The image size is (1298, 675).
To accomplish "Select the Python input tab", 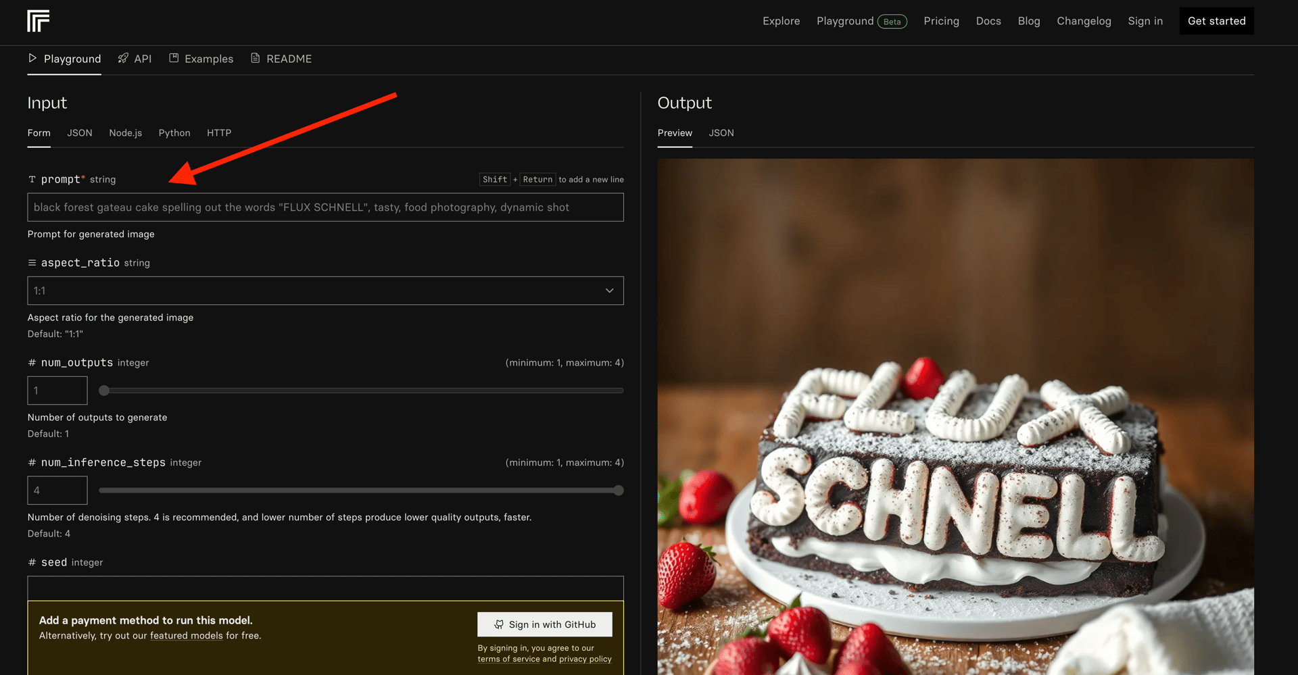I will pyautogui.click(x=174, y=133).
